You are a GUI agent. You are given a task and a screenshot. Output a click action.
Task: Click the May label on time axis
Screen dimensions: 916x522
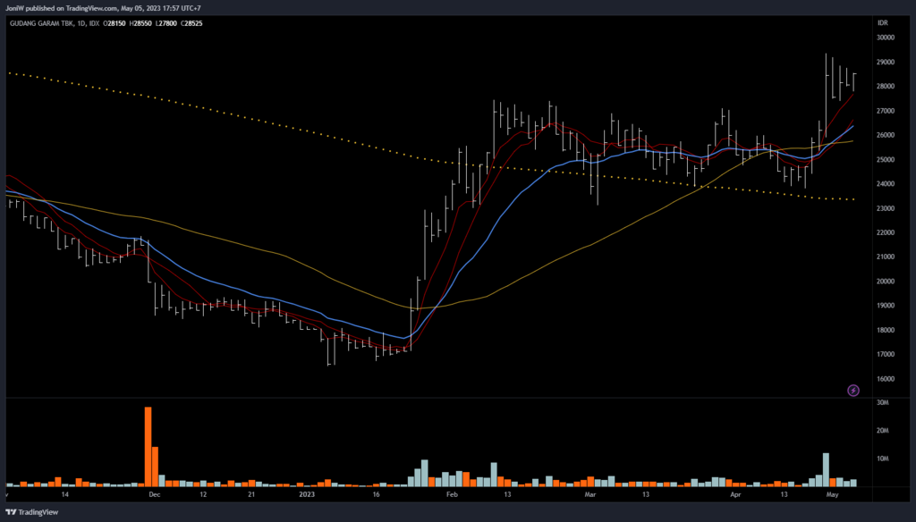[834, 493]
